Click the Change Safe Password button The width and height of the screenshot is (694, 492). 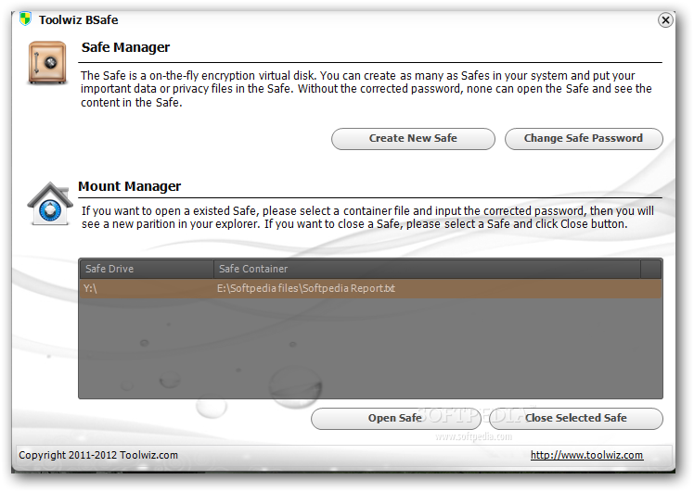click(584, 139)
